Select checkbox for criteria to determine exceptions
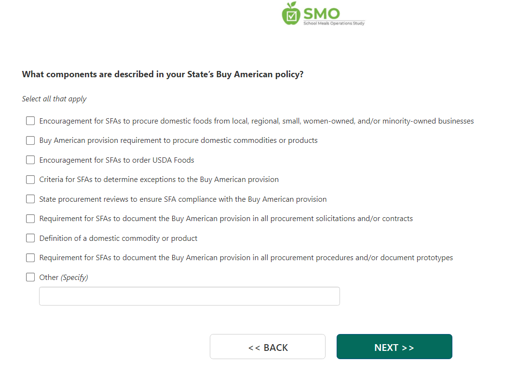 coord(30,180)
